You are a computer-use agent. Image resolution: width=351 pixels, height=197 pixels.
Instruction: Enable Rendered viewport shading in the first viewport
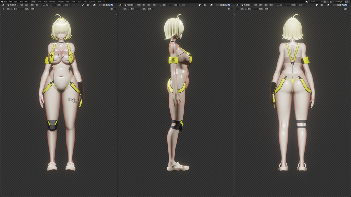(x=112, y=5)
